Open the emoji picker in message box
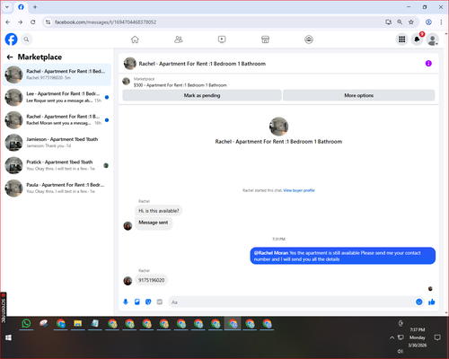 tap(419, 302)
